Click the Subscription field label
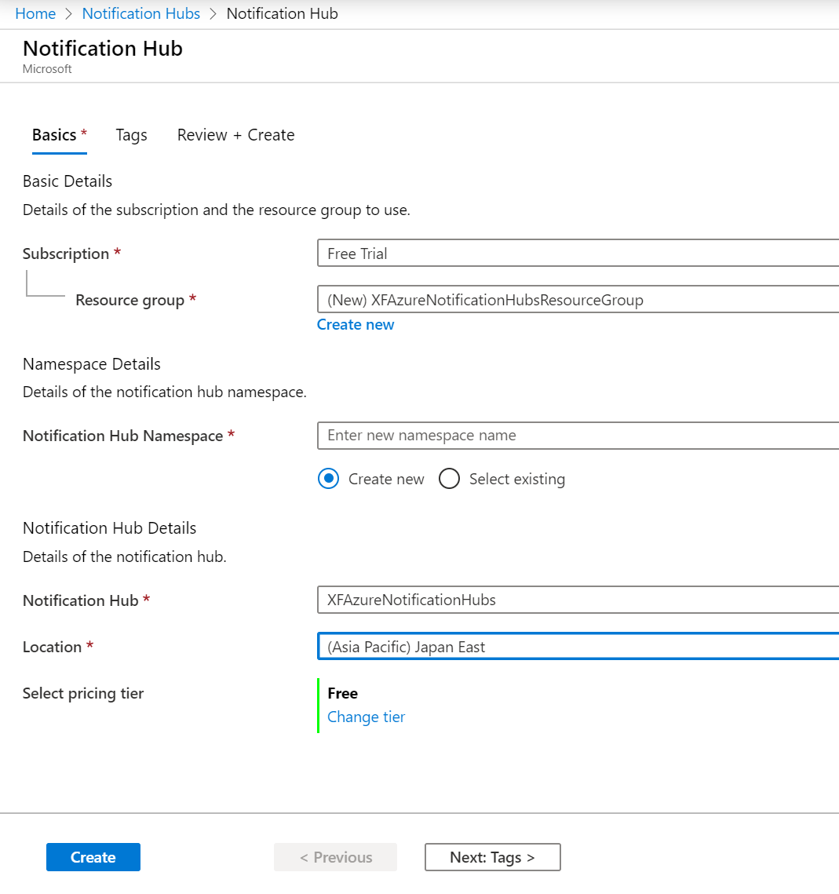The image size is (839, 894). point(66,254)
